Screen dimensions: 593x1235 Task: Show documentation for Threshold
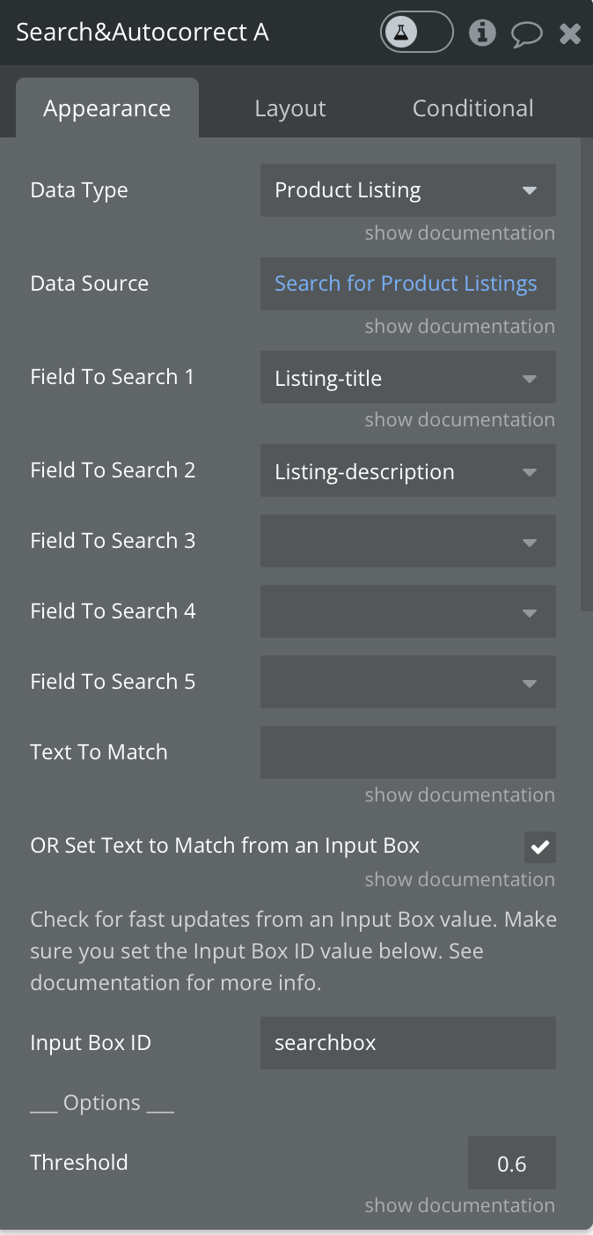tap(459, 1205)
